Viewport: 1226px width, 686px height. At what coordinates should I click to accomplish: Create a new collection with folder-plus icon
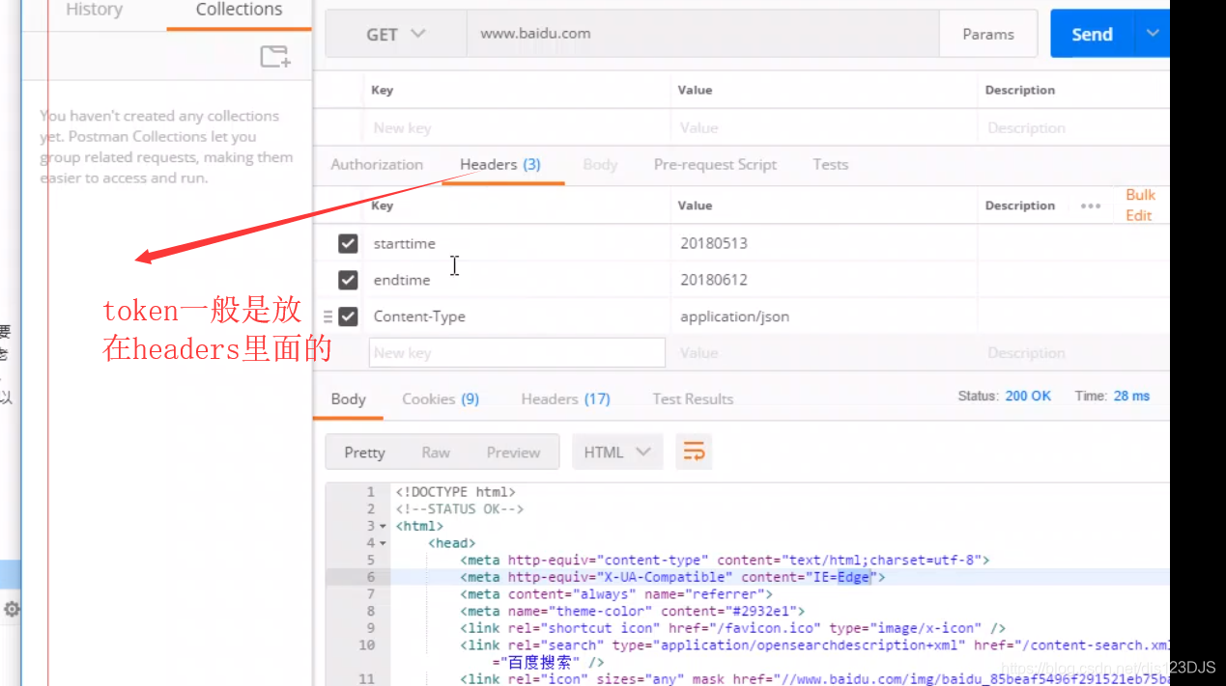click(x=275, y=57)
